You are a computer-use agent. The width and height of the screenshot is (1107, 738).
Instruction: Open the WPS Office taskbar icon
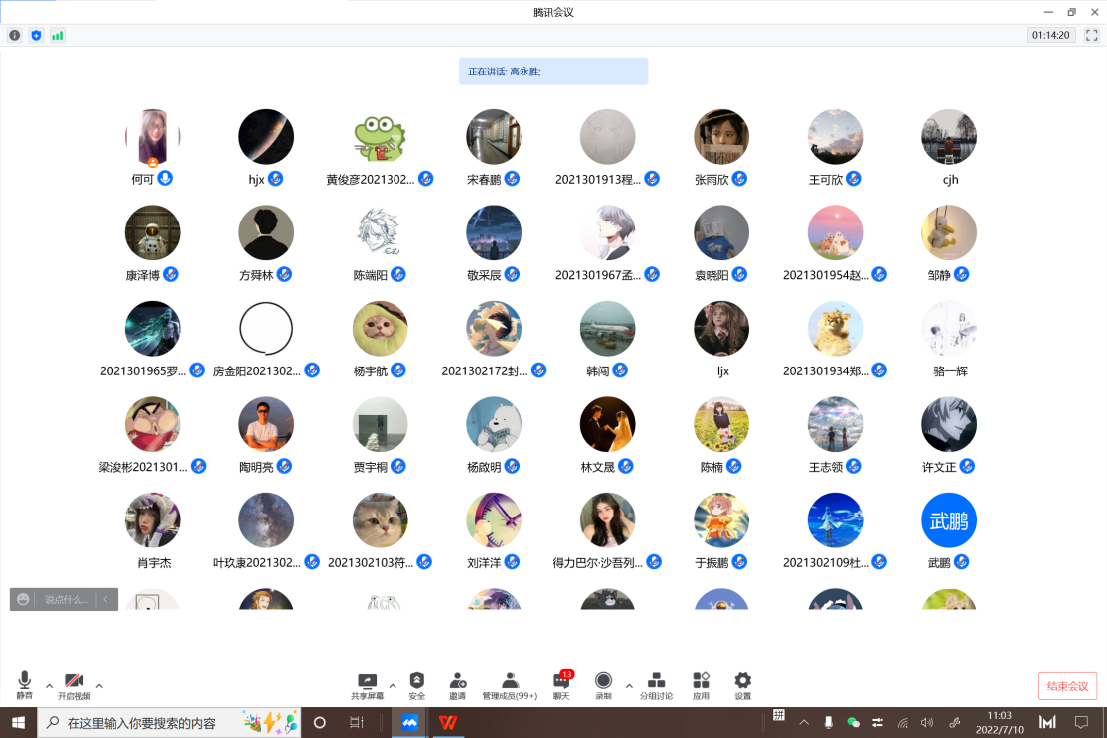[x=448, y=722]
